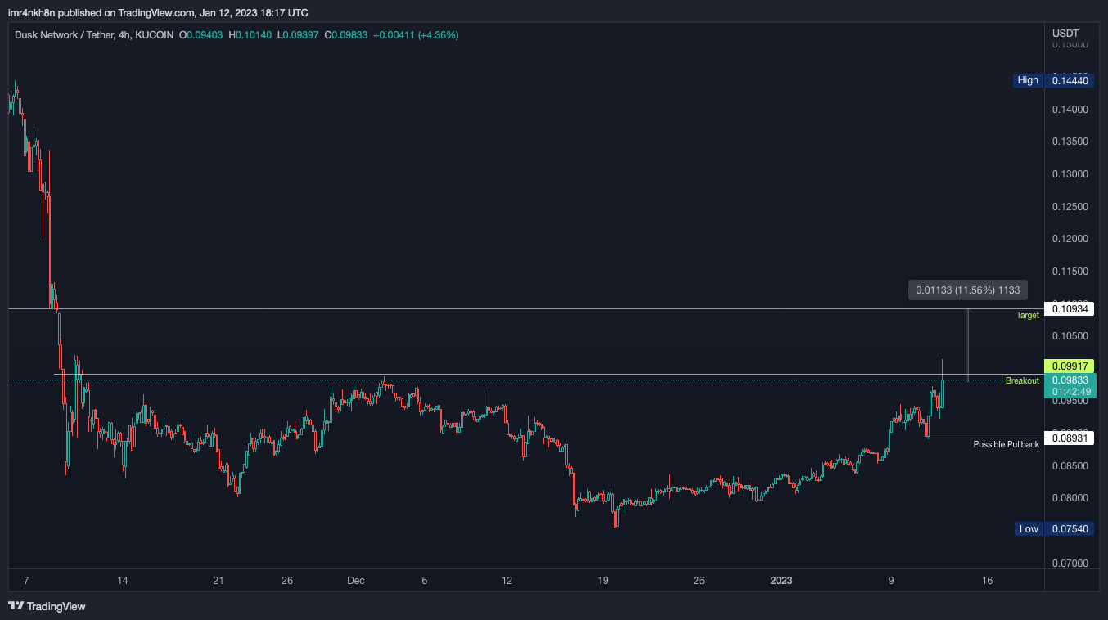Image resolution: width=1108 pixels, height=620 pixels.
Task: Click the 'Breakout' line label
Action: [1022, 381]
